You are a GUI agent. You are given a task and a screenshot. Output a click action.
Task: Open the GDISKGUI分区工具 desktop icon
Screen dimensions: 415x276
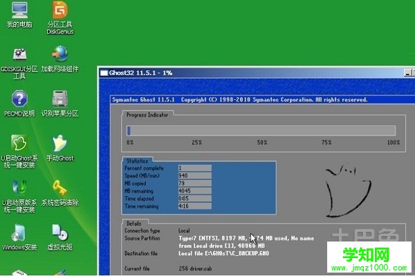19,63
